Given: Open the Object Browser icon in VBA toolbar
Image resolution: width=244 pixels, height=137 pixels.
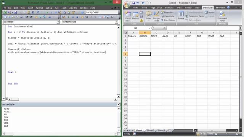Looking at the screenshot, I should coord(73,12).
